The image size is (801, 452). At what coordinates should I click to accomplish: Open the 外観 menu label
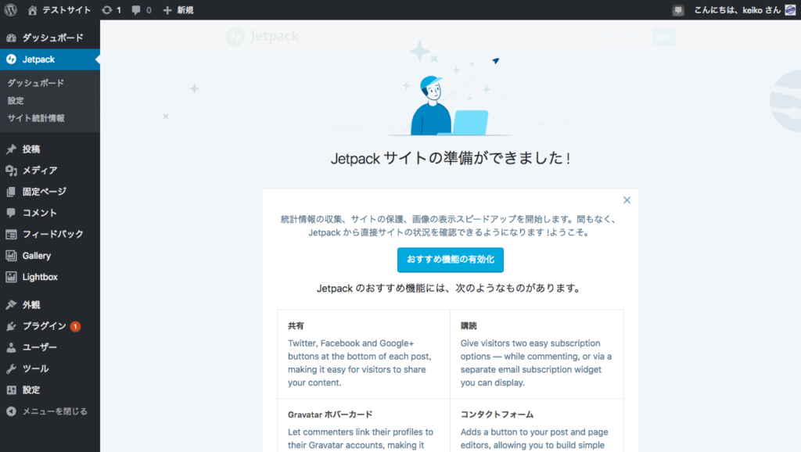[31, 305]
